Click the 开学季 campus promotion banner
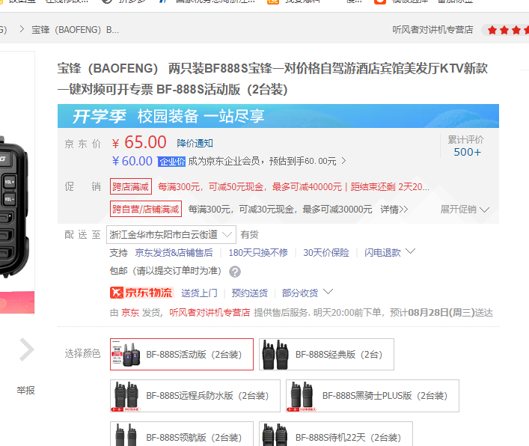The image size is (529, 446). (x=278, y=116)
